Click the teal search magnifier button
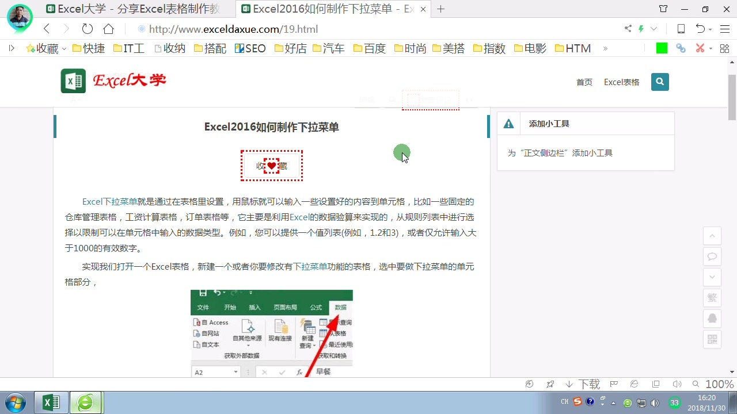The image size is (737, 414). tap(660, 82)
